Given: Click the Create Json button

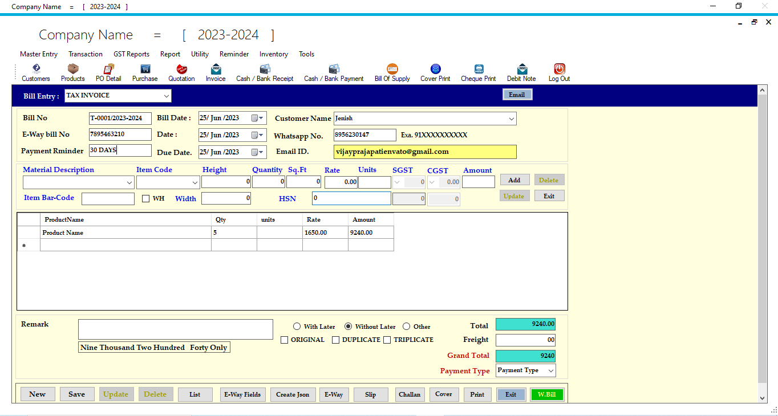Looking at the screenshot, I should click(293, 394).
